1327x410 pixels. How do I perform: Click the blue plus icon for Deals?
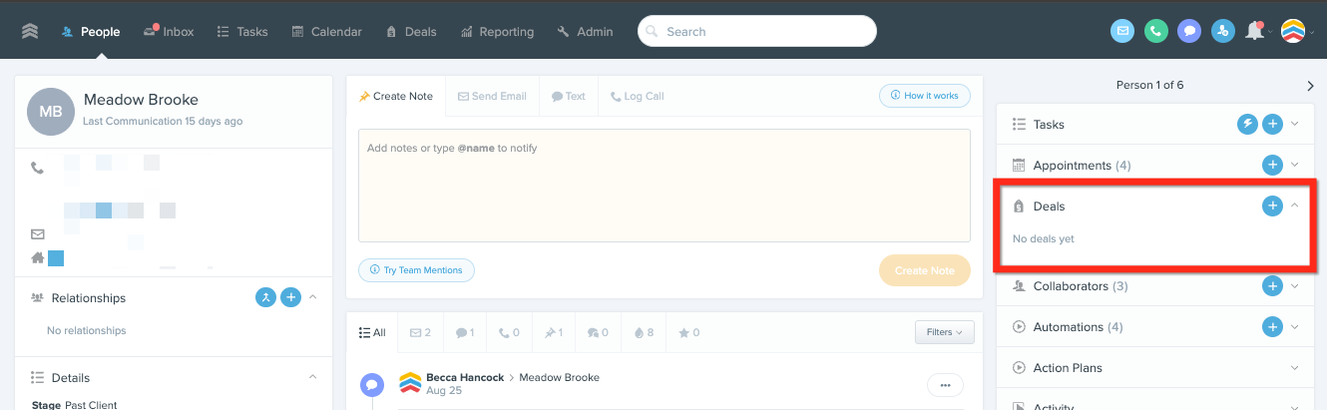(1272, 205)
